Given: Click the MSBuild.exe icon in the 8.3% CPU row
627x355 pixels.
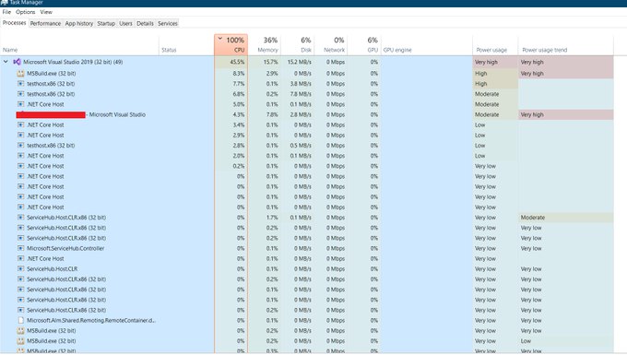Looking at the screenshot, I should pyautogui.click(x=21, y=74).
